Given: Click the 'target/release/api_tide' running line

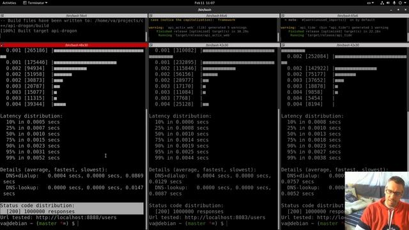Looking at the screenshot, I should [x=321, y=35].
